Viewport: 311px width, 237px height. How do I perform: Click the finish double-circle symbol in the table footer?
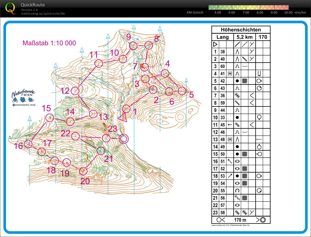[x=263, y=220]
